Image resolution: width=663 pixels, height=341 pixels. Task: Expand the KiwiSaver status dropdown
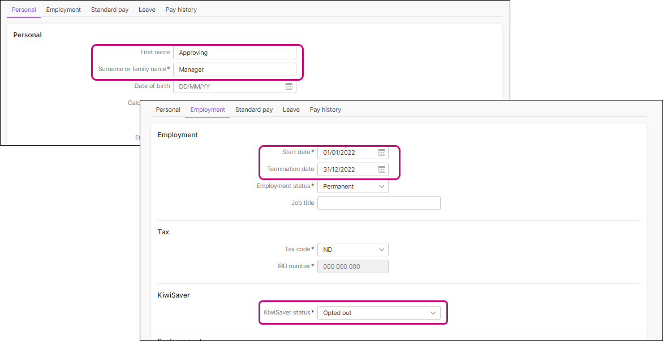378,313
